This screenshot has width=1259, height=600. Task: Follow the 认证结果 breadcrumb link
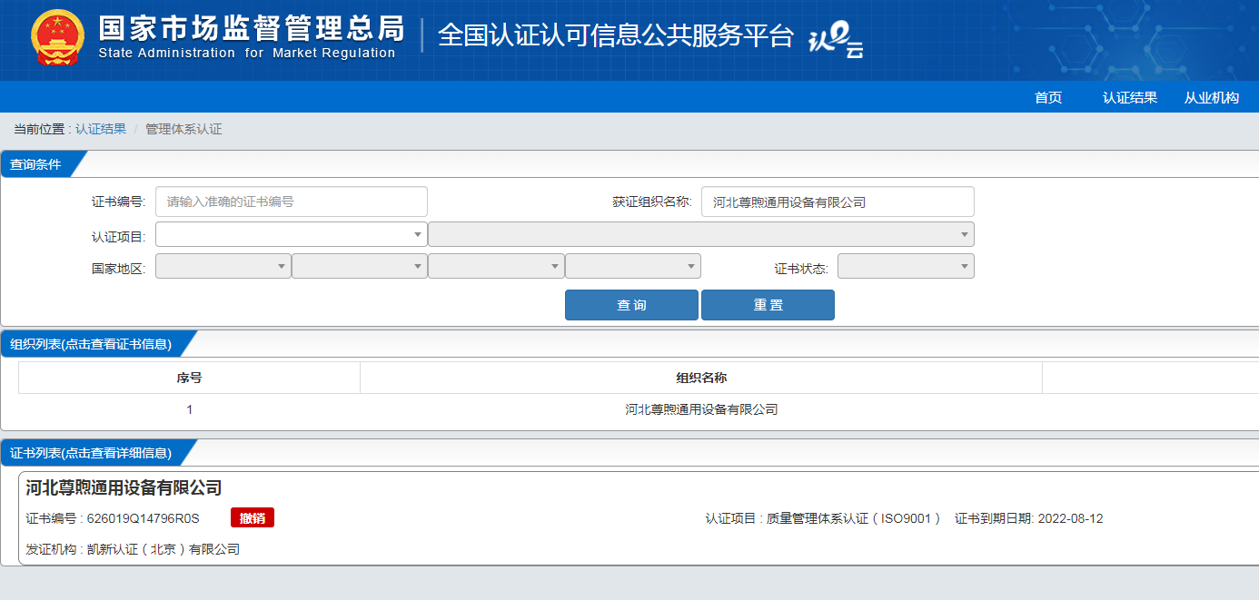[x=101, y=129]
